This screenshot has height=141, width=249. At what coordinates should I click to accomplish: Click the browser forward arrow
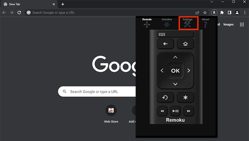[x=12, y=13]
